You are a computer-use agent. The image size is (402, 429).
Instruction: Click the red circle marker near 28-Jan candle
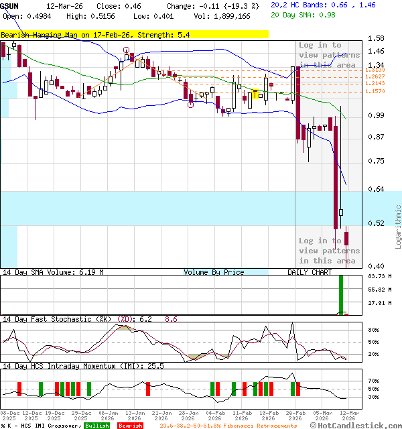[x=191, y=104]
